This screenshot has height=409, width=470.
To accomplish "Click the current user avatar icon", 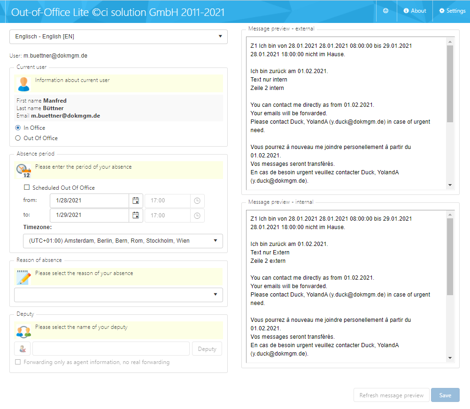I will [x=23, y=83].
